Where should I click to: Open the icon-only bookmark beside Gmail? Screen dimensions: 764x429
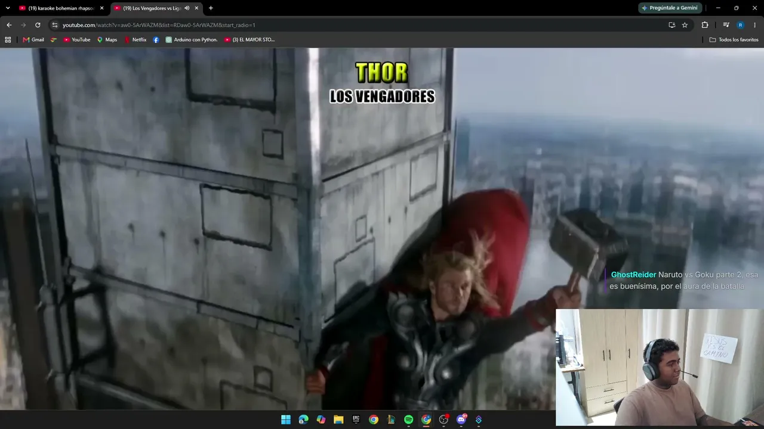[x=54, y=40]
